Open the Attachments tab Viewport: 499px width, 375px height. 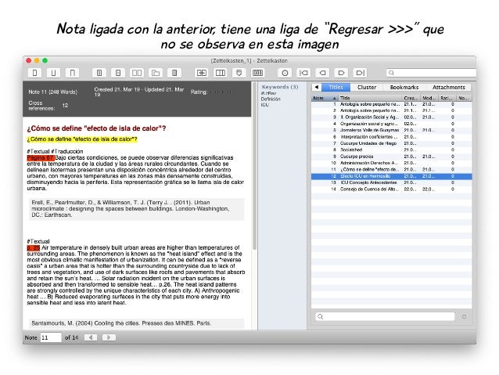click(x=448, y=87)
